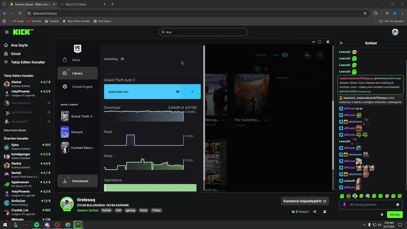This screenshot has height=229, width=407.
Task: Open the volume control in system tray
Action: click(x=379, y=225)
